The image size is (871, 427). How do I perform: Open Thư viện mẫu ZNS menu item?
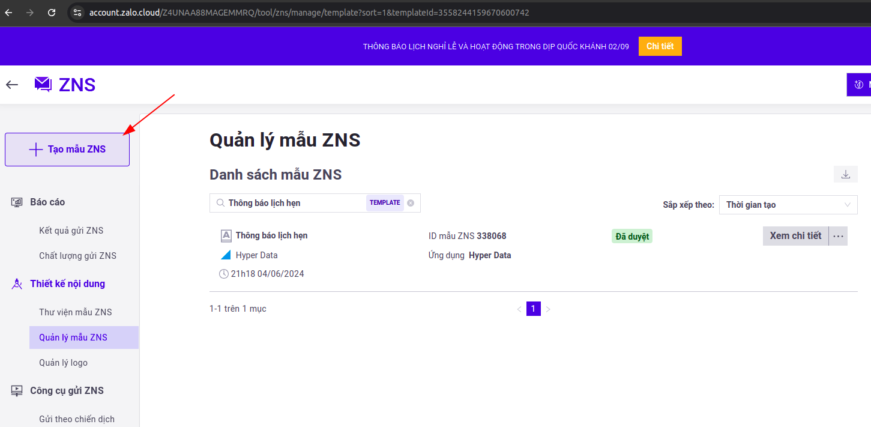coord(76,312)
